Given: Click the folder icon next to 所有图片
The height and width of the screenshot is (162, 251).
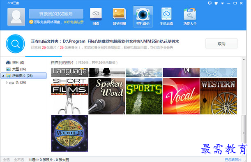Looking at the screenshot, I should 8,76.
